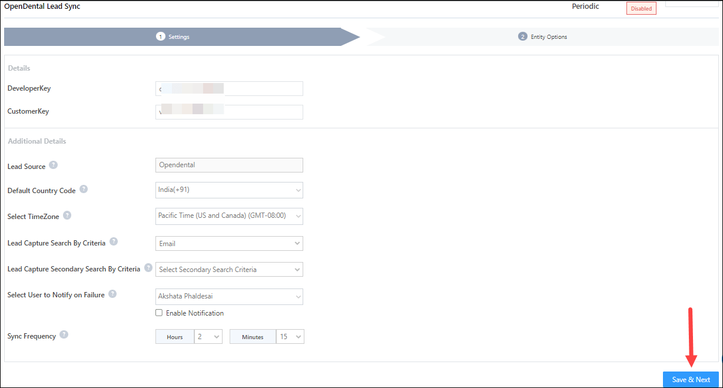The height and width of the screenshot is (388, 723).
Task: Open the Lead Capture Search By Criteria help icon
Action: [x=114, y=241]
